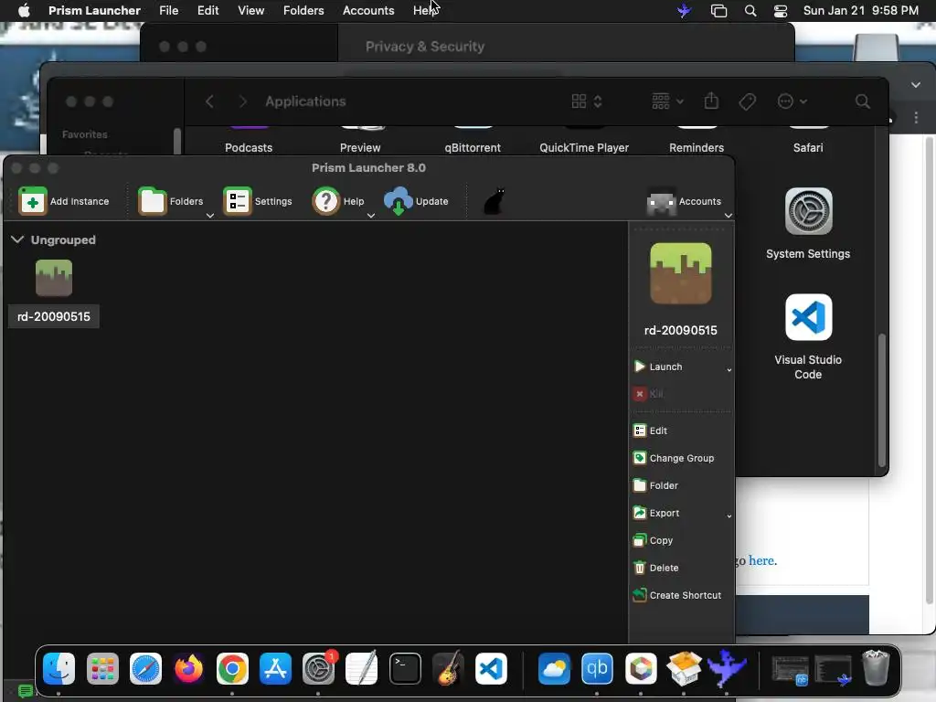Click the Finder share icon
This screenshot has height=702, width=936.
click(711, 101)
